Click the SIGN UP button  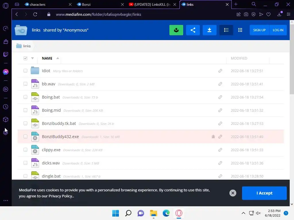coord(259,30)
